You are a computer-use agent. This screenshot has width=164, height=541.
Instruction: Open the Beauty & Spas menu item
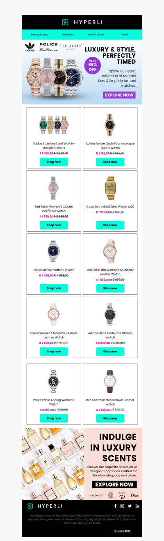pos(39,35)
